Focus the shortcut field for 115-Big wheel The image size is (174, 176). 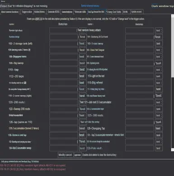[x=140, y=83]
